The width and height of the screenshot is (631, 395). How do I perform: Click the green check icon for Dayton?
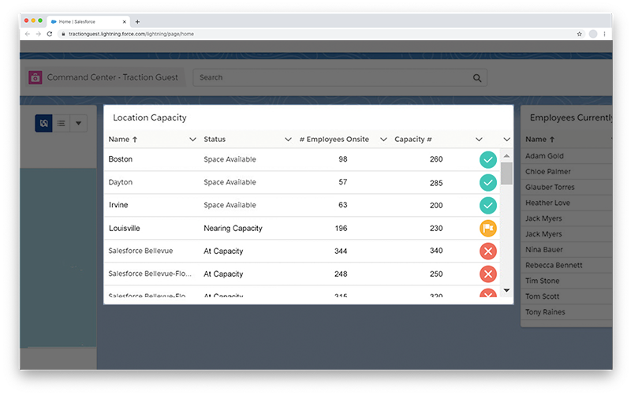point(487,183)
